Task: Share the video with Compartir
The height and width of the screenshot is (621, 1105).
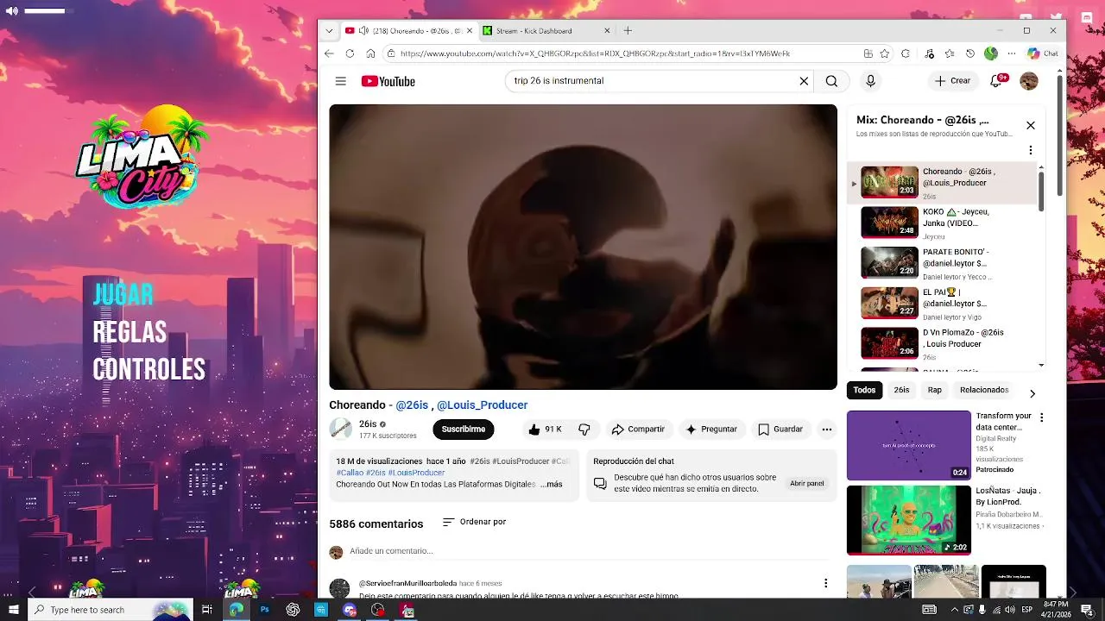Action: coord(638,429)
